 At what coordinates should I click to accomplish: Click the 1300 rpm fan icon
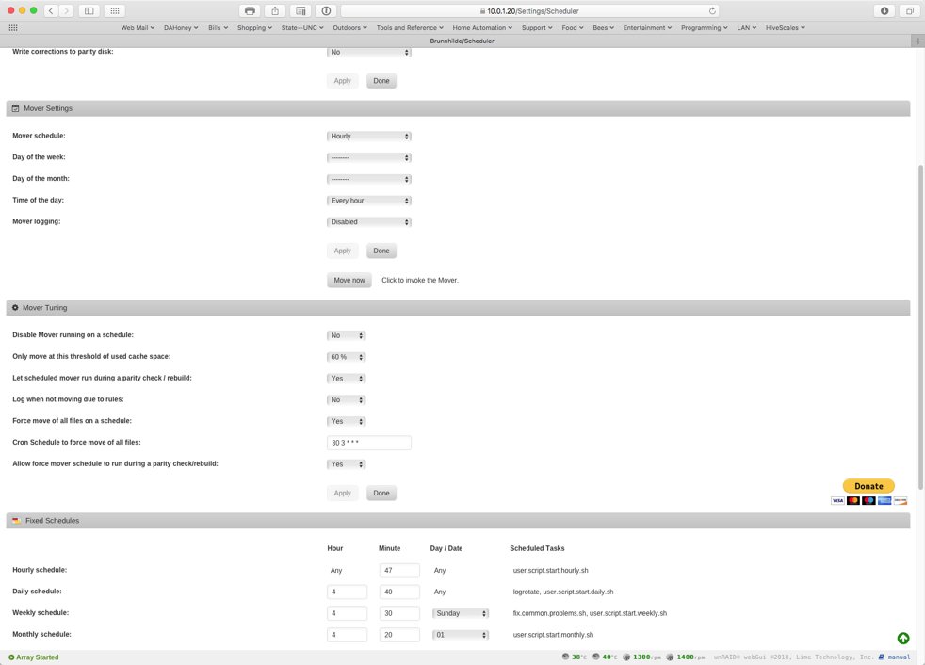click(626, 657)
